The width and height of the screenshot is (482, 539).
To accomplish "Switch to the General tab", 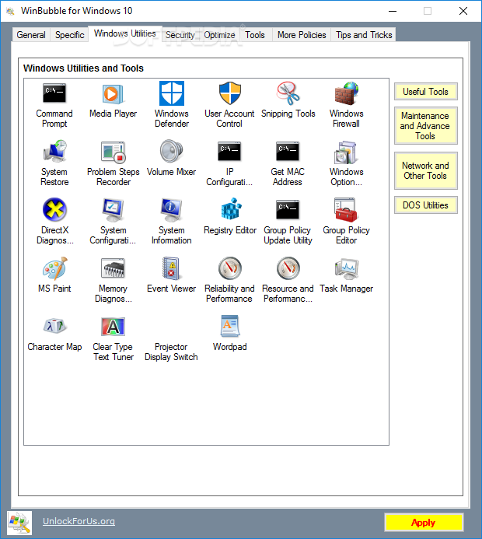I will (x=31, y=35).
